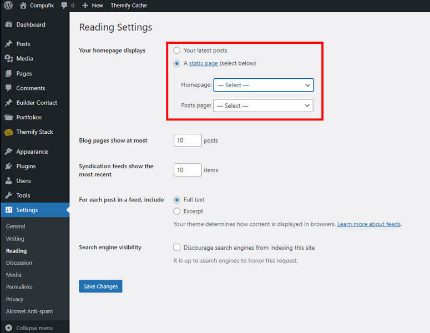Image resolution: width=430 pixels, height=333 pixels.
Task: Open 'Learn more about feeds' link
Action: (x=369, y=224)
